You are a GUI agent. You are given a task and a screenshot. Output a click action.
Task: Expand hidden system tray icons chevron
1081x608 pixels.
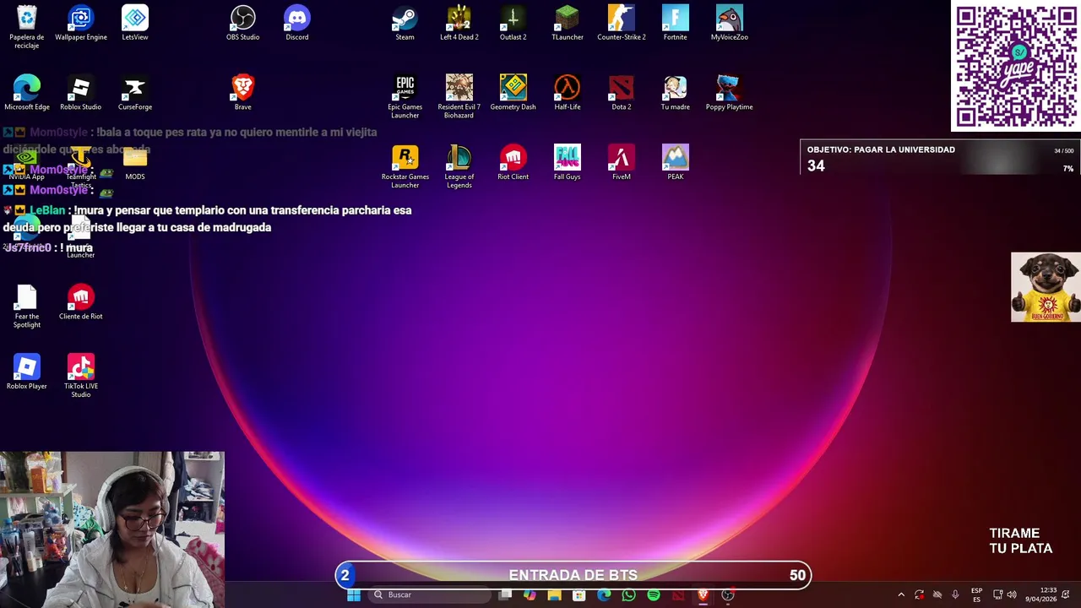(901, 595)
